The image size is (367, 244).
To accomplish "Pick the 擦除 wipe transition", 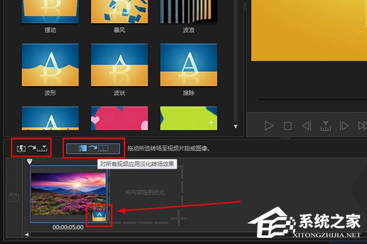I will pyautogui.click(x=189, y=64).
